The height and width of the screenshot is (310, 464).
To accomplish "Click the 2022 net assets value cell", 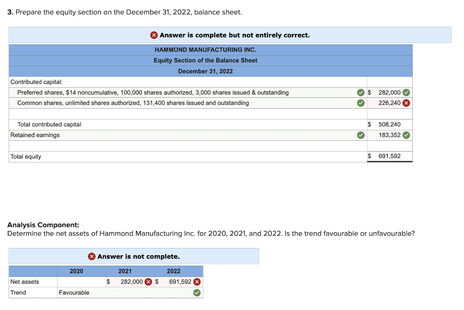I will (x=179, y=282).
